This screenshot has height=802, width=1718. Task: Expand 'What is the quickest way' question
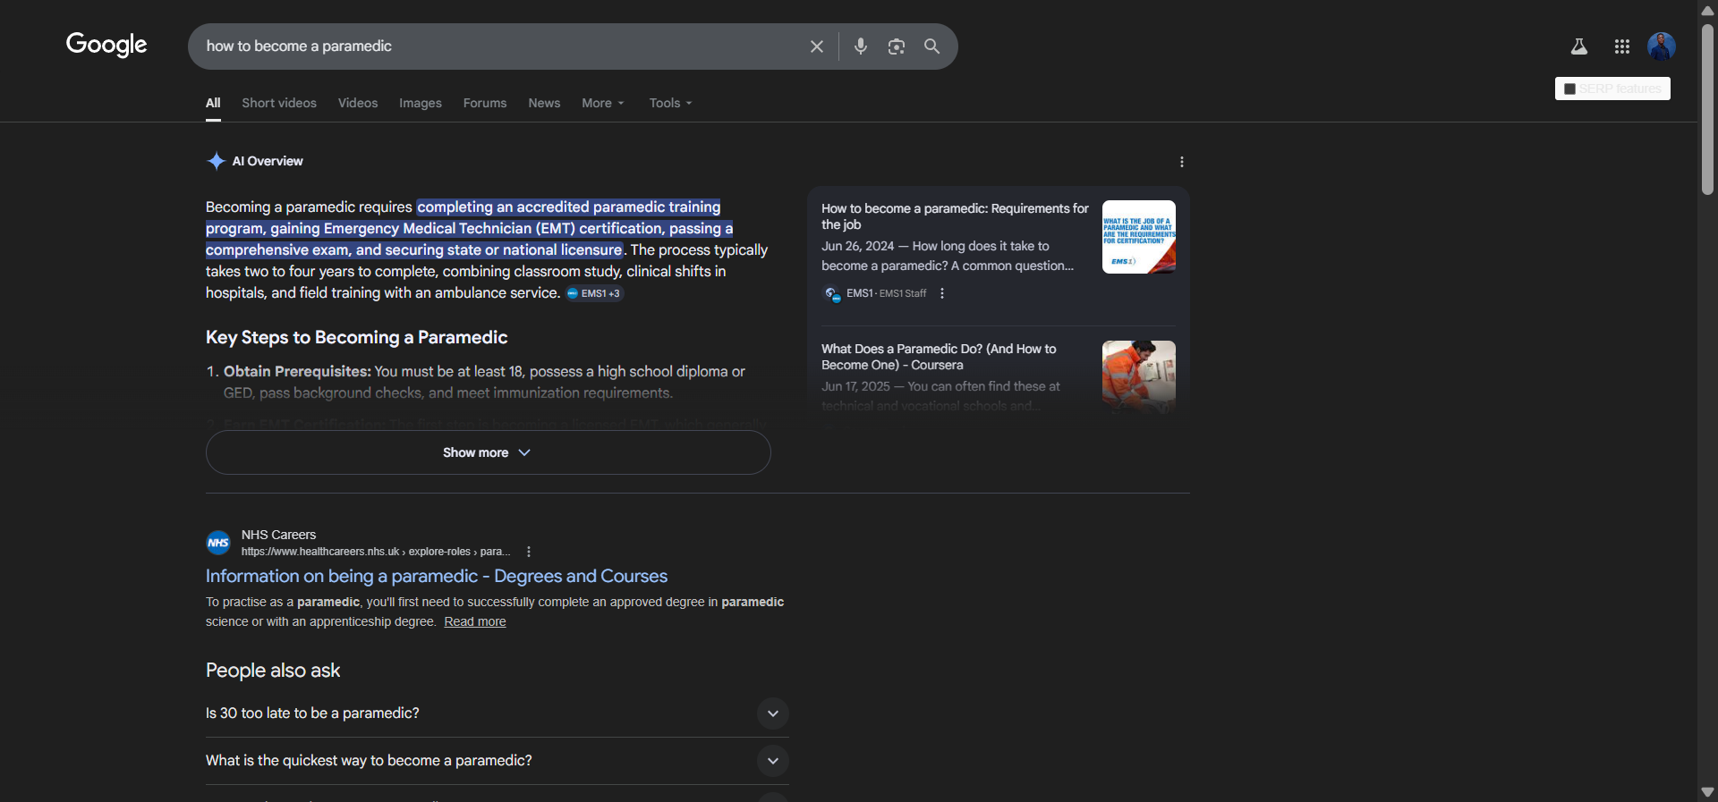pyautogui.click(x=497, y=761)
